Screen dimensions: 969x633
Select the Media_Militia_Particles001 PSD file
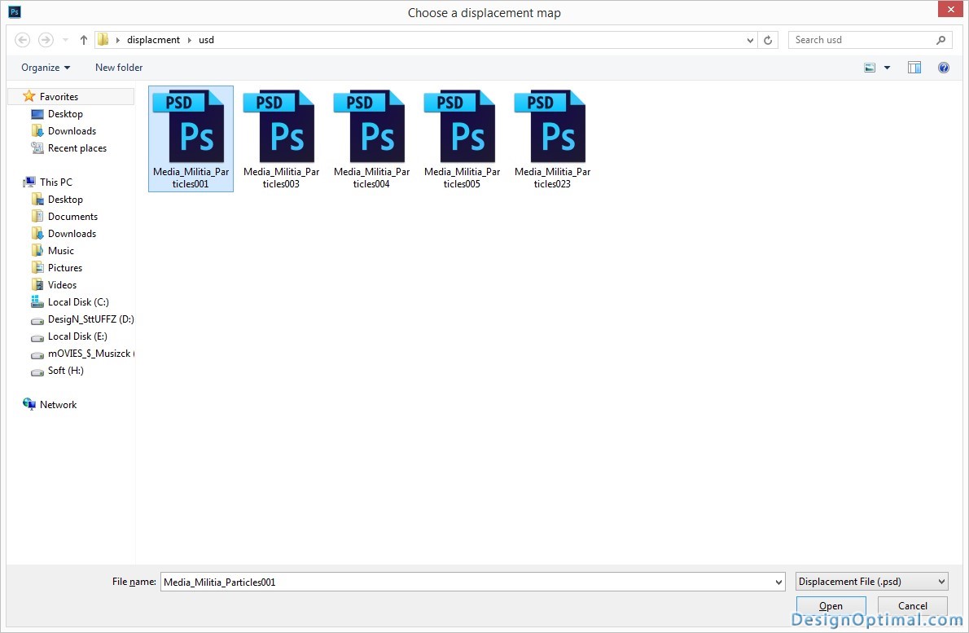[x=191, y=139]
